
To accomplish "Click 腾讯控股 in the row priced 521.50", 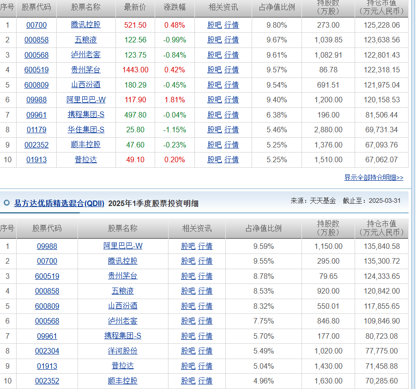I will tap(86, 25).
